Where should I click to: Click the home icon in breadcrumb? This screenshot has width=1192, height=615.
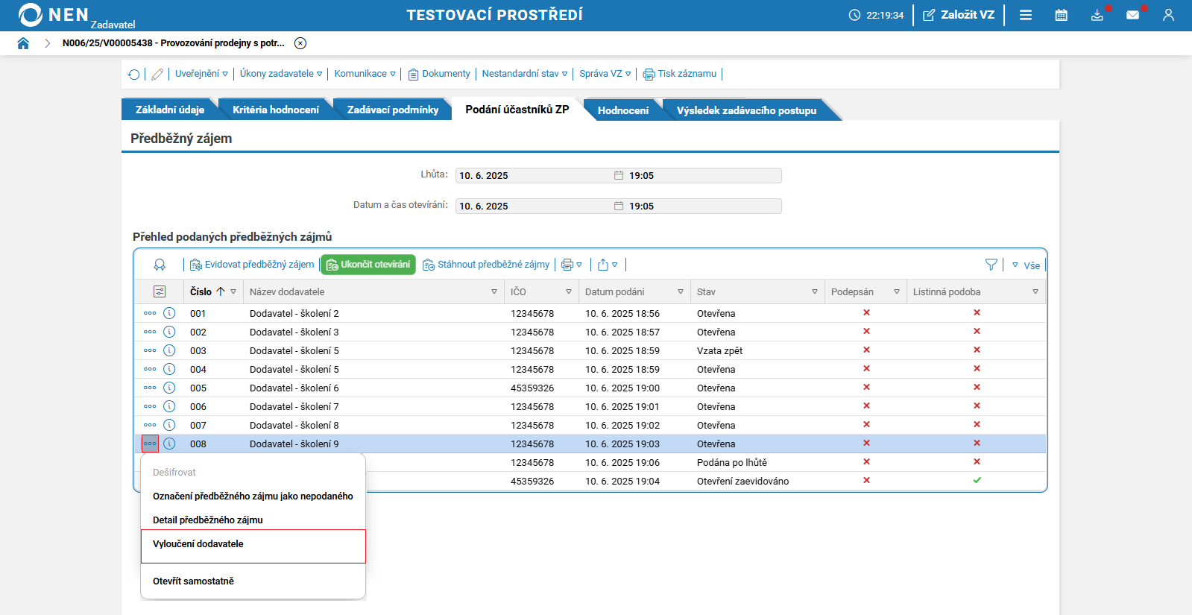(23, 43)
